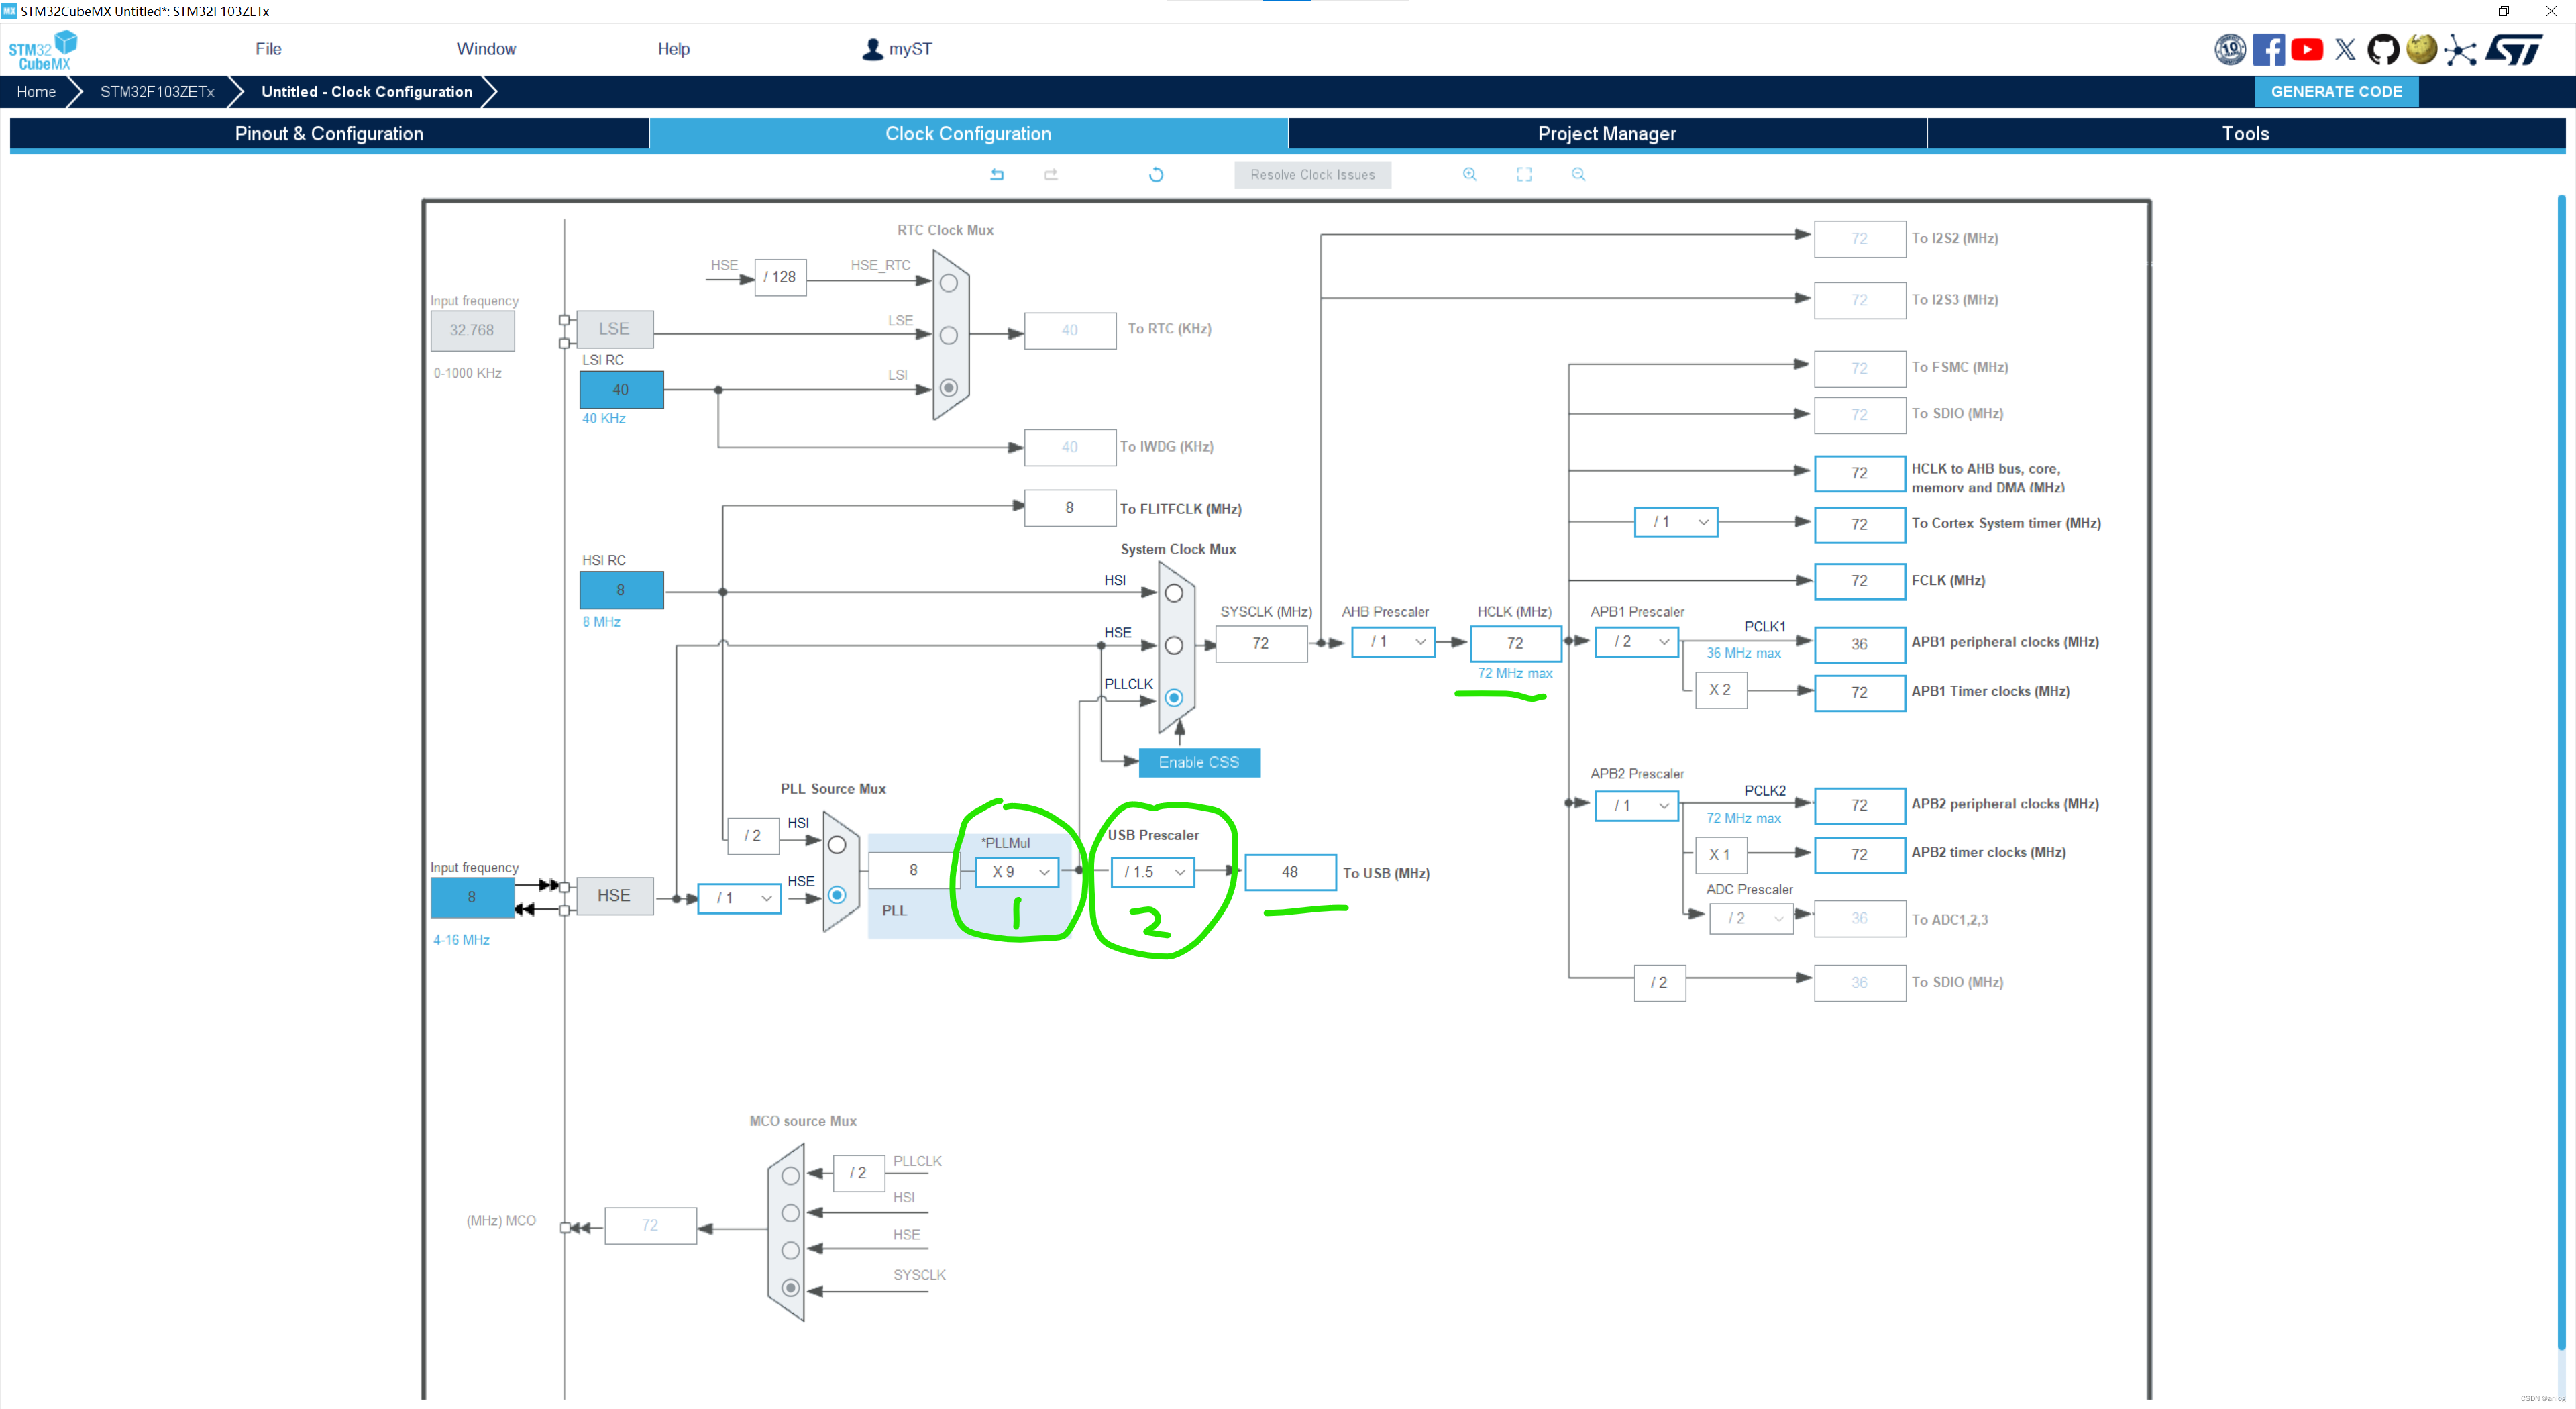Fit clock diagram to window icon
The width and height of the screenshot is (2576, 1409).
[x=1524, y=175]
